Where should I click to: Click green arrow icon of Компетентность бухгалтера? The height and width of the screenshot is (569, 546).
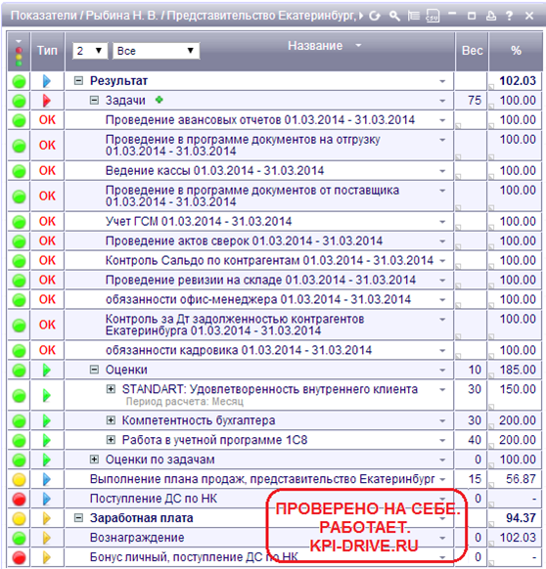click(47, 421)
